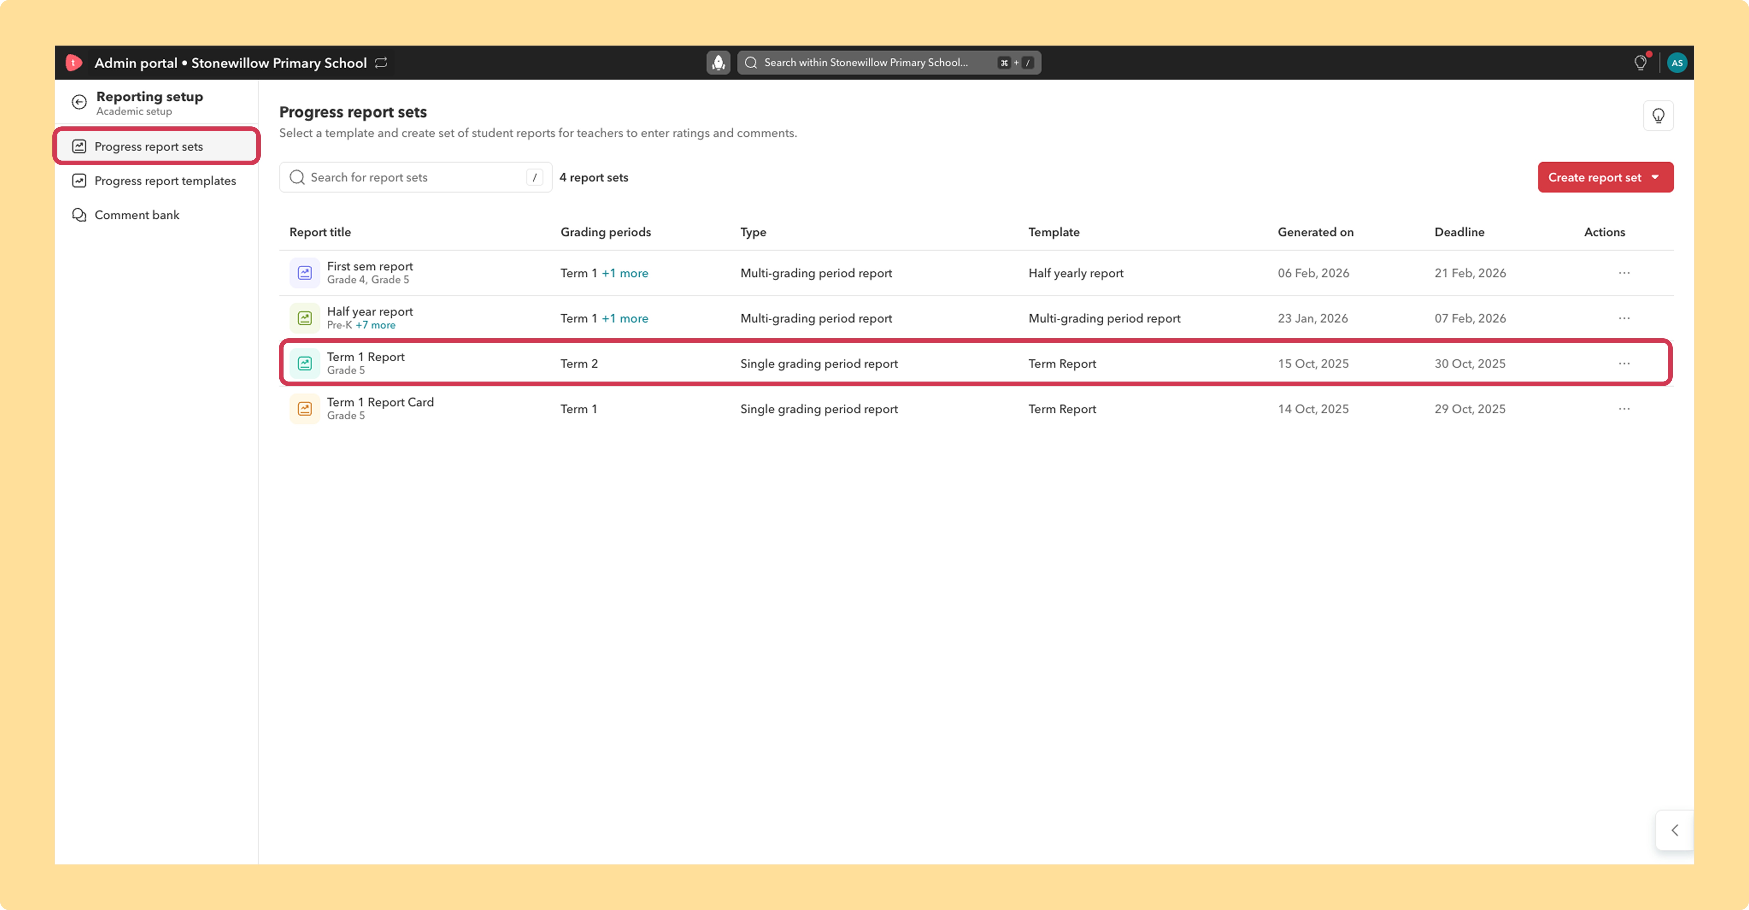
Task: Focus the Search for report sets field
Action: [x=416, y=177]
